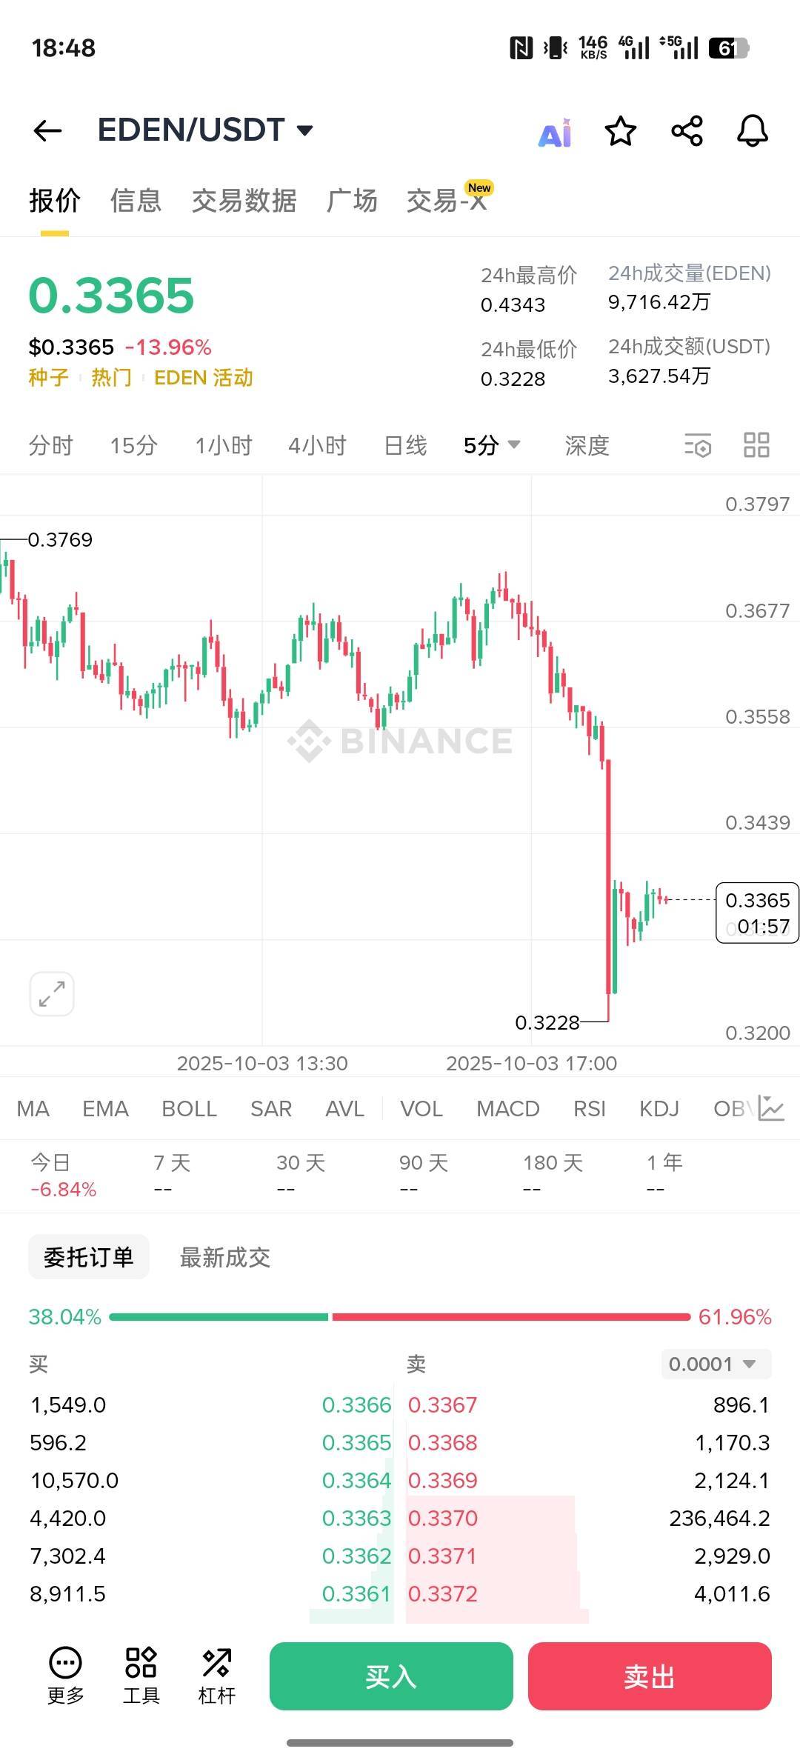800x1760 pixels.
Task: Open chart settings icon beside depth
Action: click(x=697, y=445)
